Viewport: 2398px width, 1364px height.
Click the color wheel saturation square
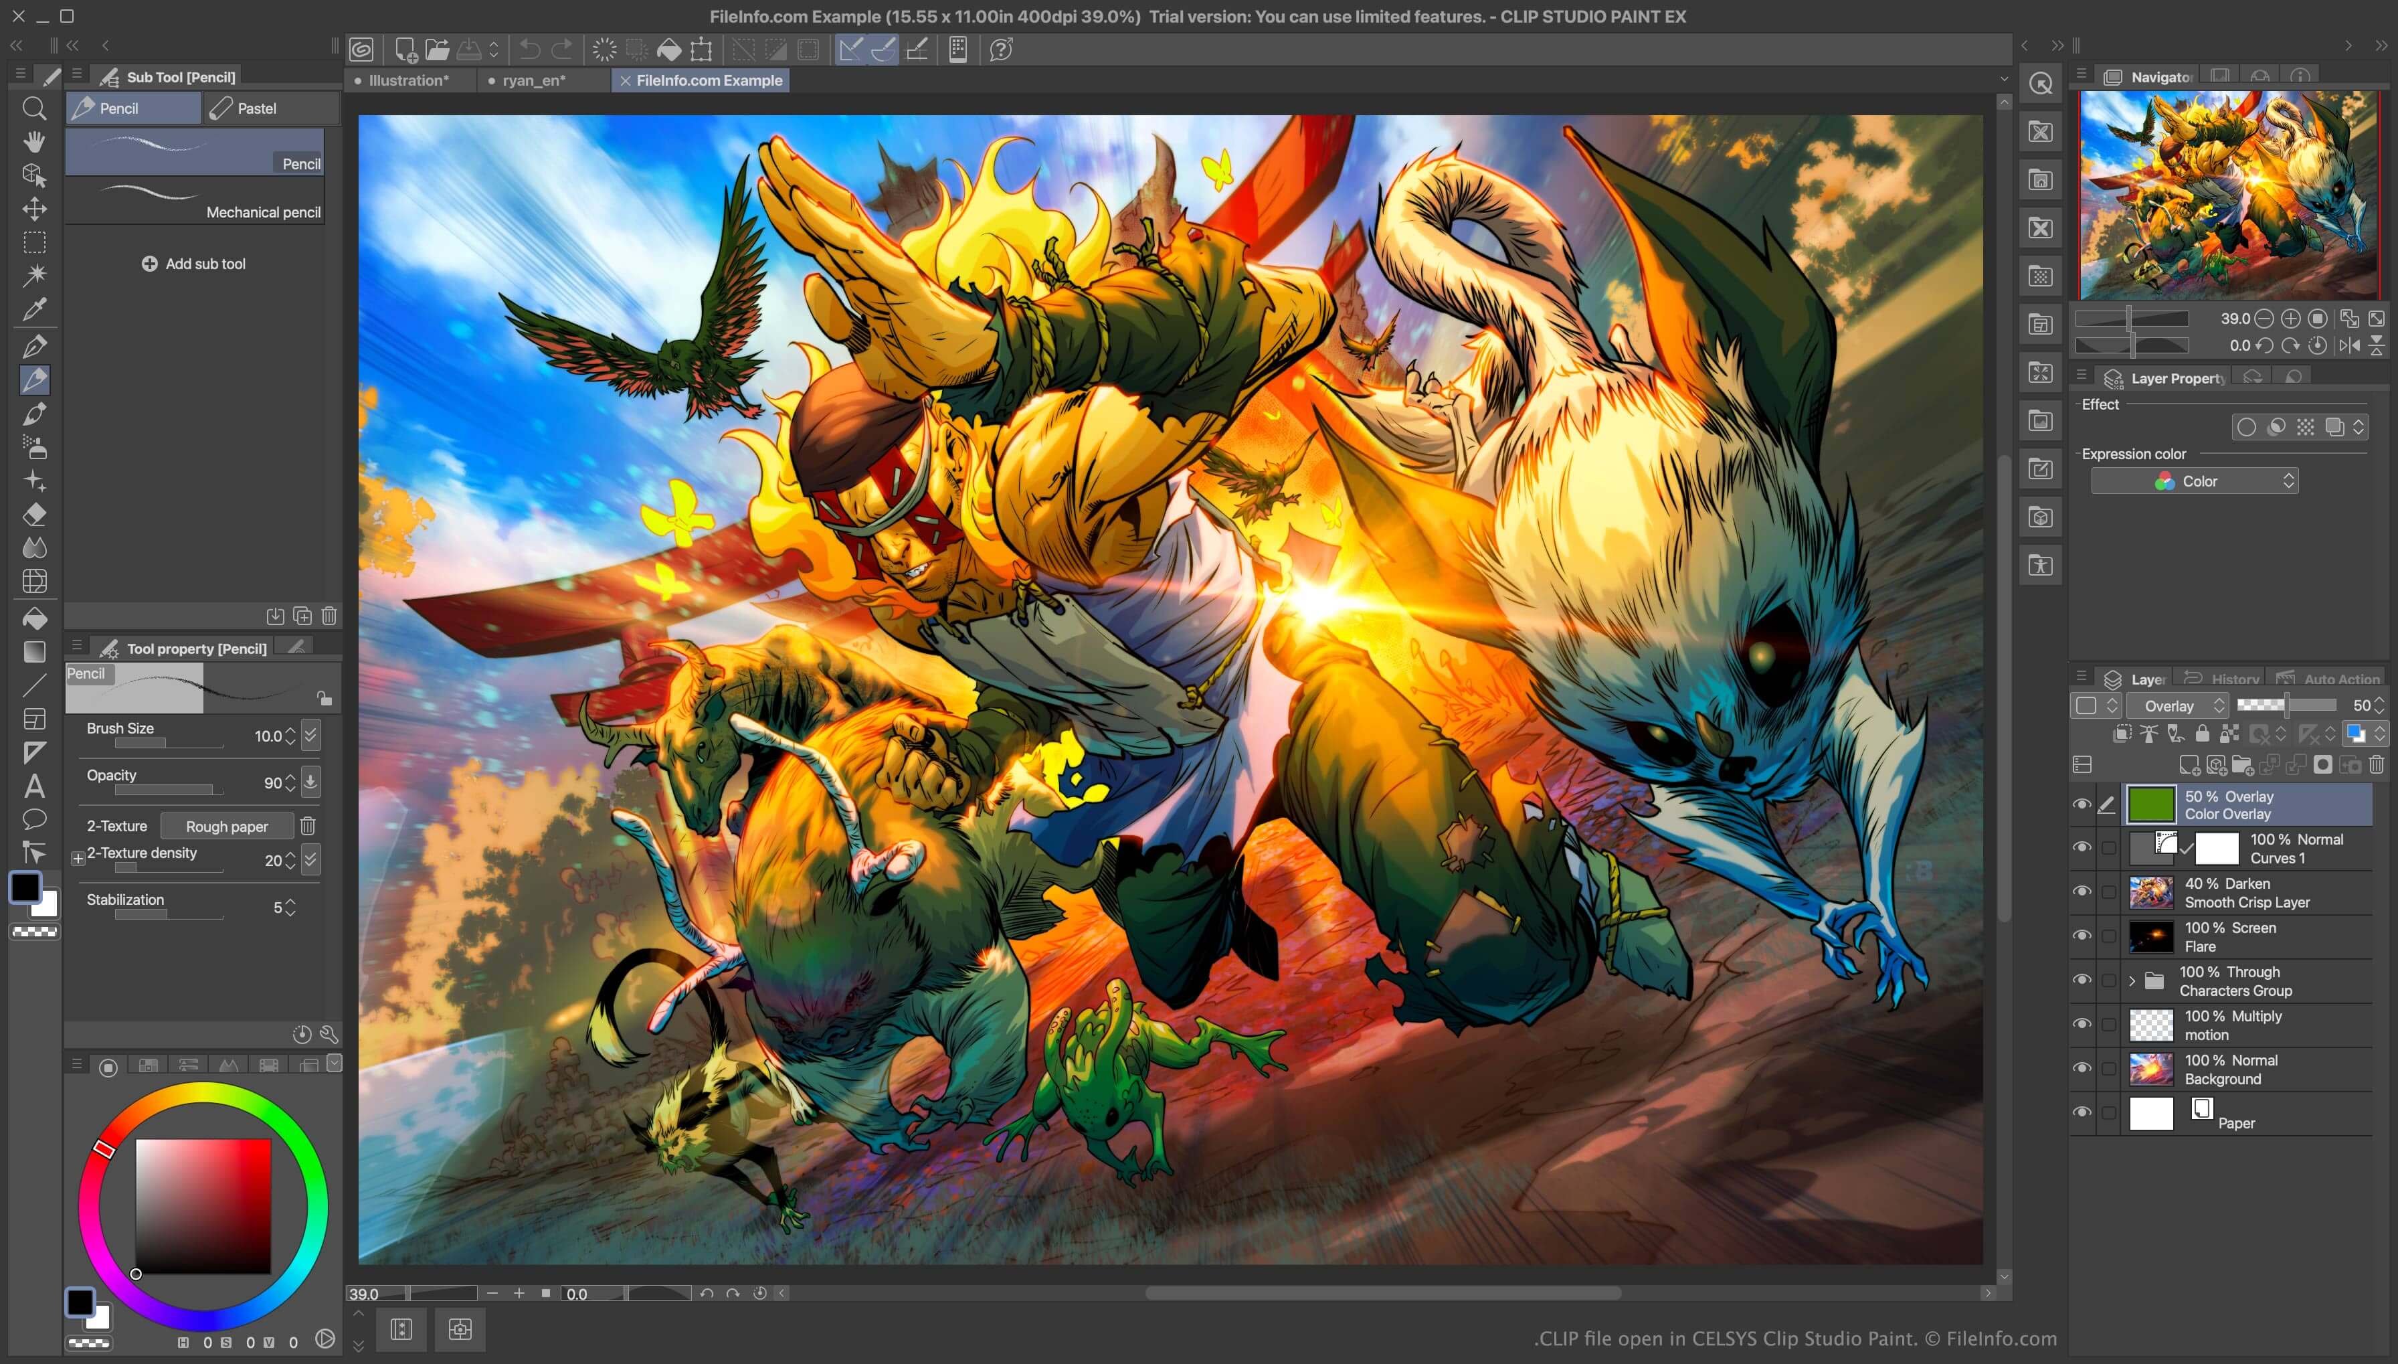[x=203, y=1205]
